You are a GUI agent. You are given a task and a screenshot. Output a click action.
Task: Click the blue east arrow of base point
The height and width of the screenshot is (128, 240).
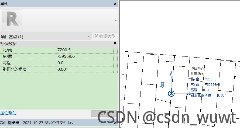point(191,94)
